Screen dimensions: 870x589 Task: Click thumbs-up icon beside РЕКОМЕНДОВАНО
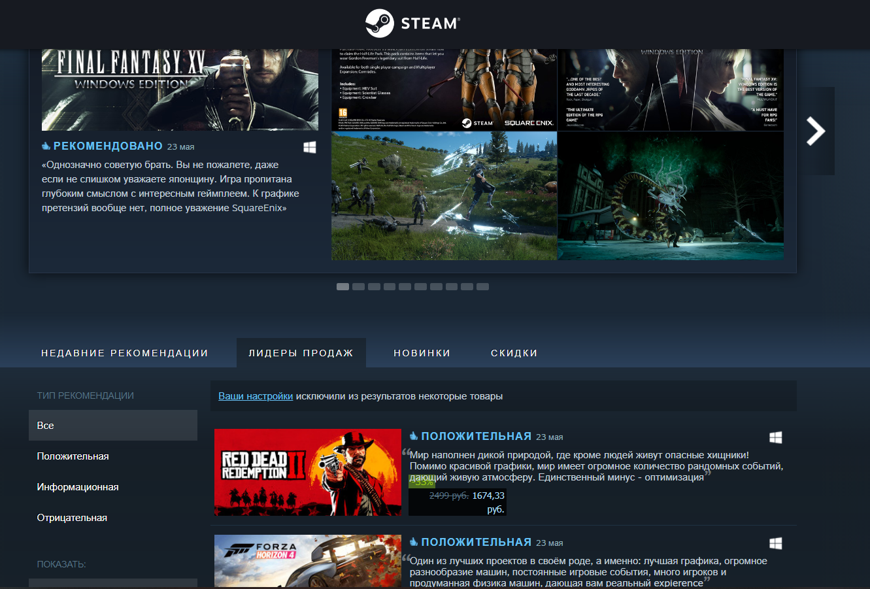pyautogui.click(x=46, y=146)
